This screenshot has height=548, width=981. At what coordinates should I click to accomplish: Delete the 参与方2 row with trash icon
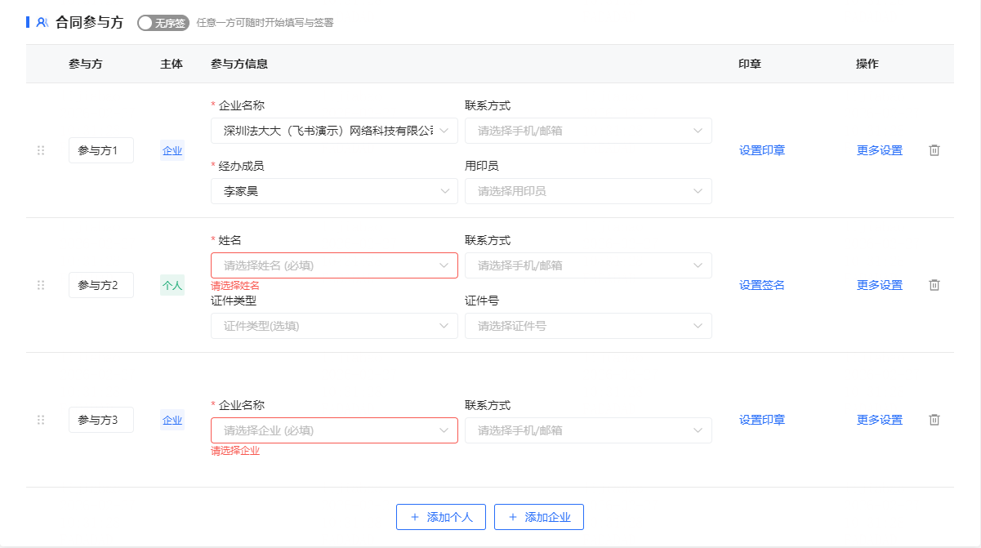click(934, 285)
